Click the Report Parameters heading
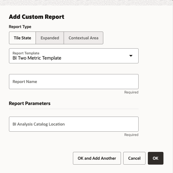The height and width of the screenshot is (173, 173). pos(30,104)
